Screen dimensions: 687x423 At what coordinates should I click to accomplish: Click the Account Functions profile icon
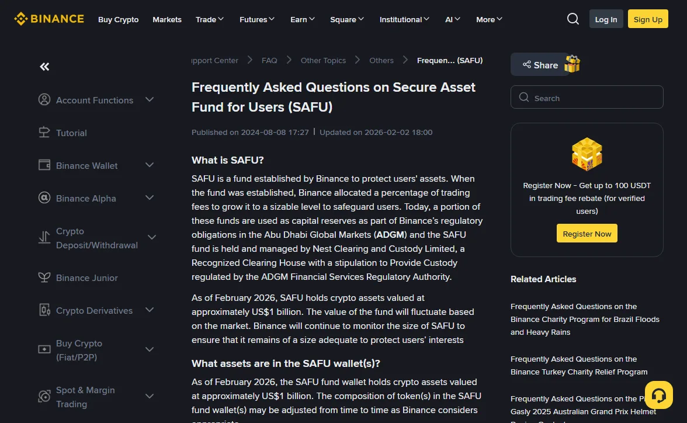(44, 99)
